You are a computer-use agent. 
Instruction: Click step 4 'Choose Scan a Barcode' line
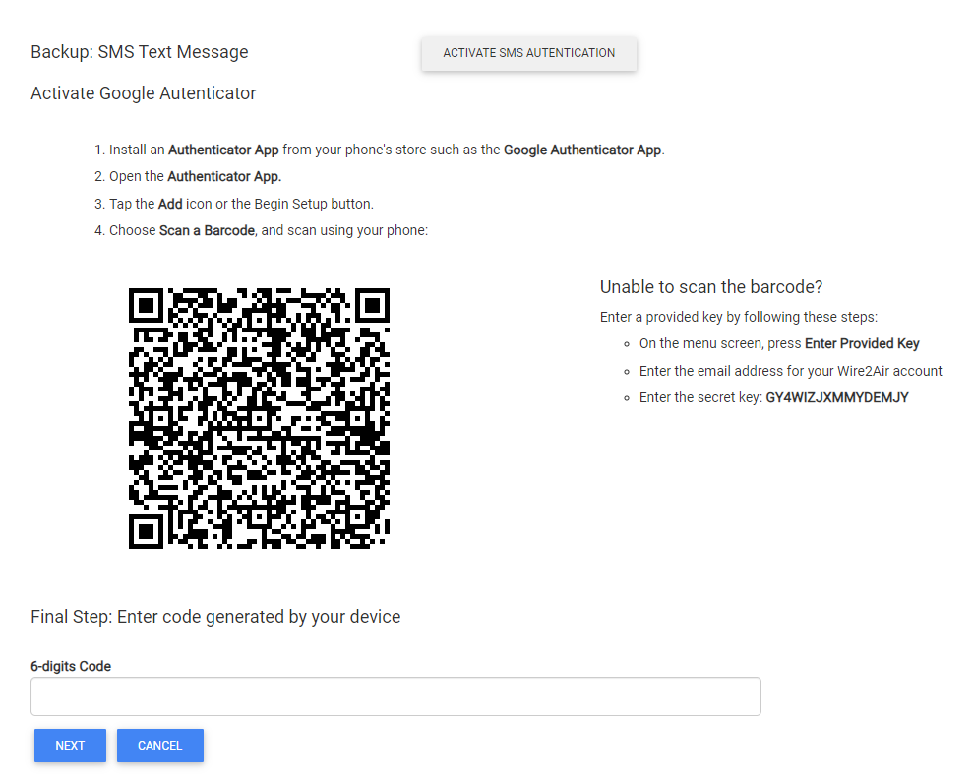(x=262, y=231)
